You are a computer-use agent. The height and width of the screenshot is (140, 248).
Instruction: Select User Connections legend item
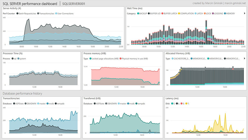point(64,13)
